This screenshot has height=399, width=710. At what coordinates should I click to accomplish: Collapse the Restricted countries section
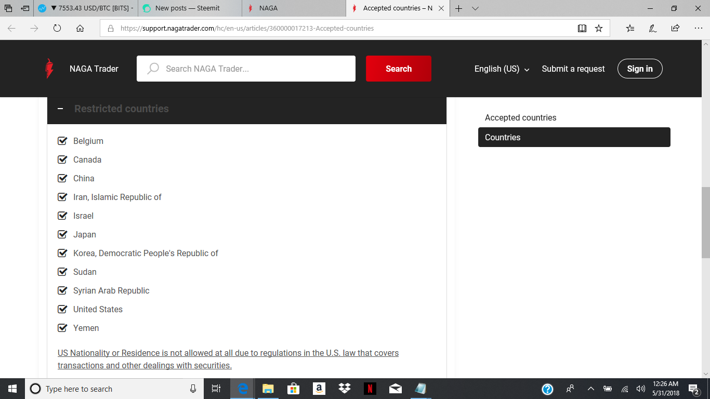[x=60, y=109]
